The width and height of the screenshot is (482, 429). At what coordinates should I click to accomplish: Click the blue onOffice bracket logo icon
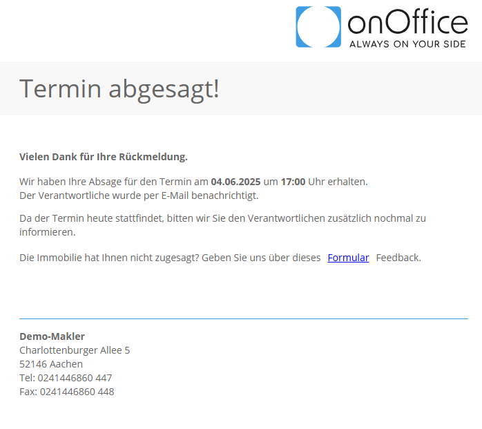pos(318,27)
